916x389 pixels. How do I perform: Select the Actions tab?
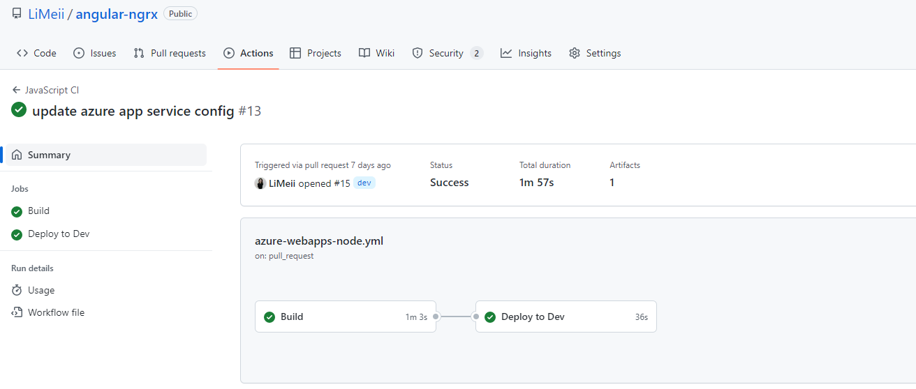[x=249, y=53]
